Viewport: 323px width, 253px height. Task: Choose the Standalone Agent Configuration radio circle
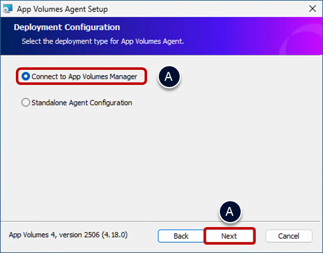26,102
